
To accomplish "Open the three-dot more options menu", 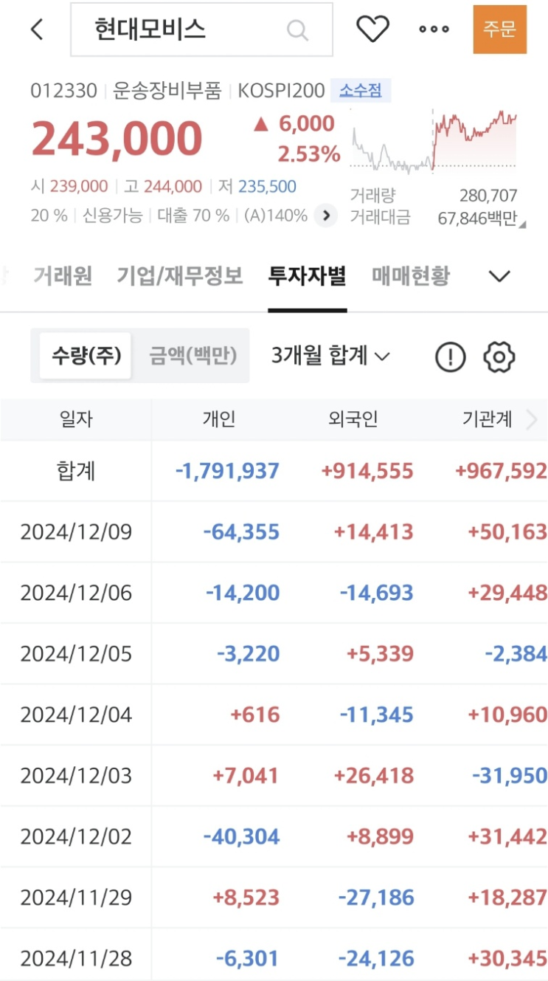I will (x=434, y=30).
